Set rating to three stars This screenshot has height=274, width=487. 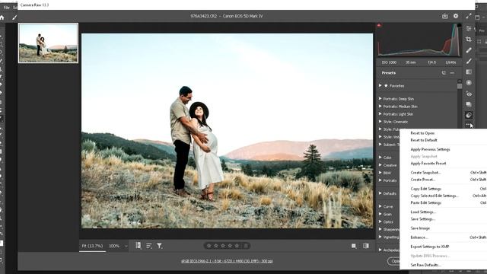223,246
